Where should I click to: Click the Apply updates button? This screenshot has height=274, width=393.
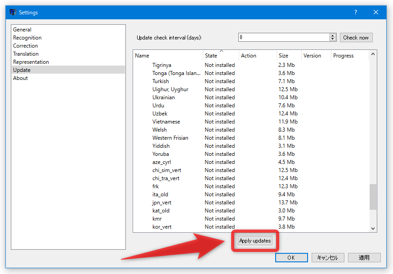tap(255, 241)
